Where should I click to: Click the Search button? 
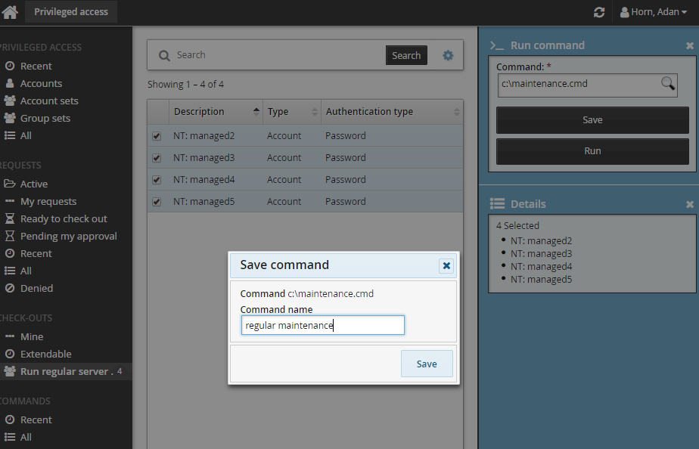click(x=405, y=55)
